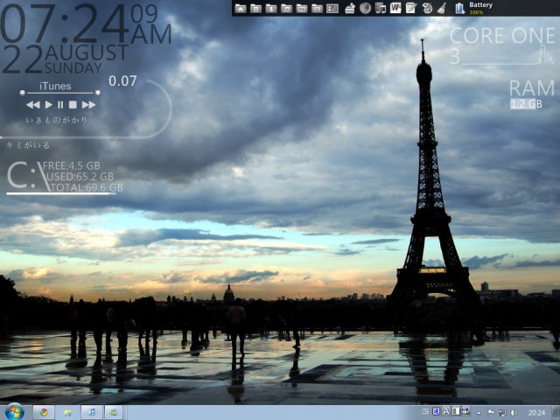
Task: Click the iTunes progress slider bar
Action: [x=59, y=93]
